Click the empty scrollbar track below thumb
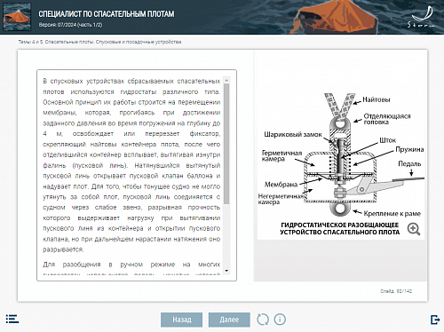Image resolution: width=444 pixels, height=332 pixels. point(226,236)
